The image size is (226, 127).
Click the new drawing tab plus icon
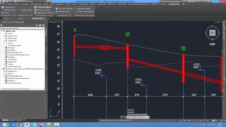[48, 19]
